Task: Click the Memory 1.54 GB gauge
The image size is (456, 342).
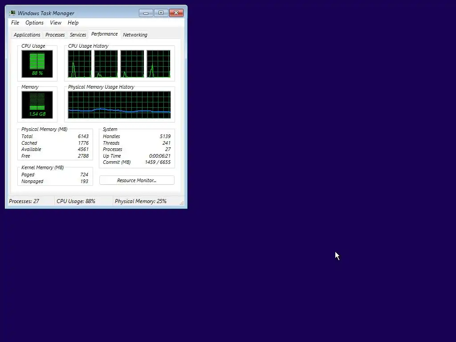Action: [x=37, y=105]
